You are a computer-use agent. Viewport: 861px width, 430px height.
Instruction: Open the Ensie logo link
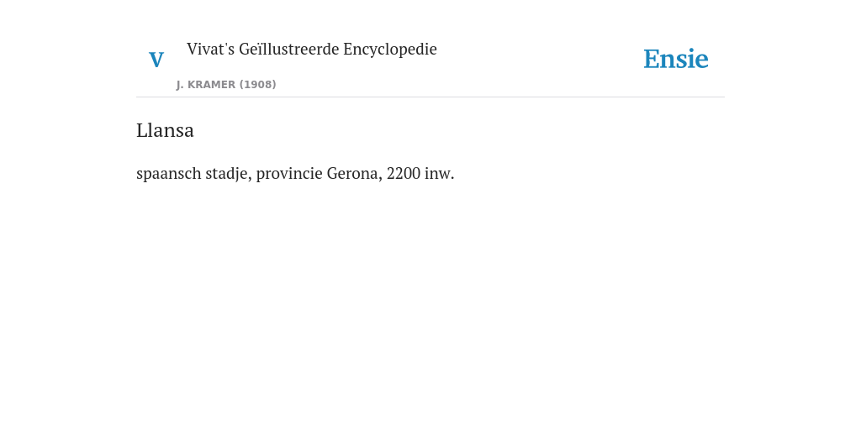(676, 59)
